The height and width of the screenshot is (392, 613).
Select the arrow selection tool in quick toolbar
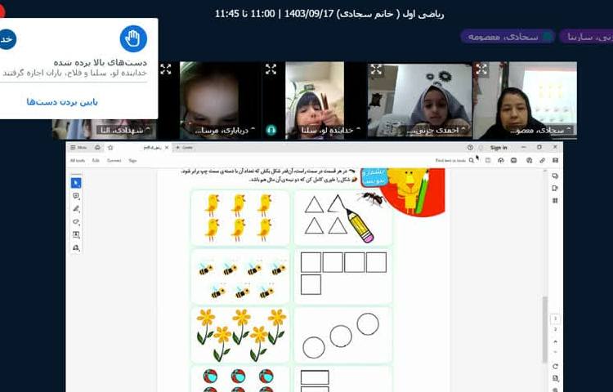click(76, 183)
